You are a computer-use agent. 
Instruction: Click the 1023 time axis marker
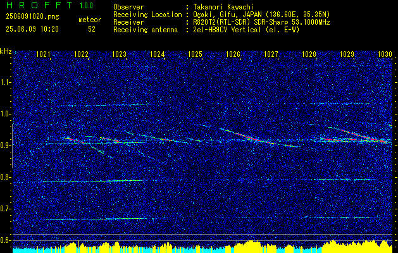(119, 54)
